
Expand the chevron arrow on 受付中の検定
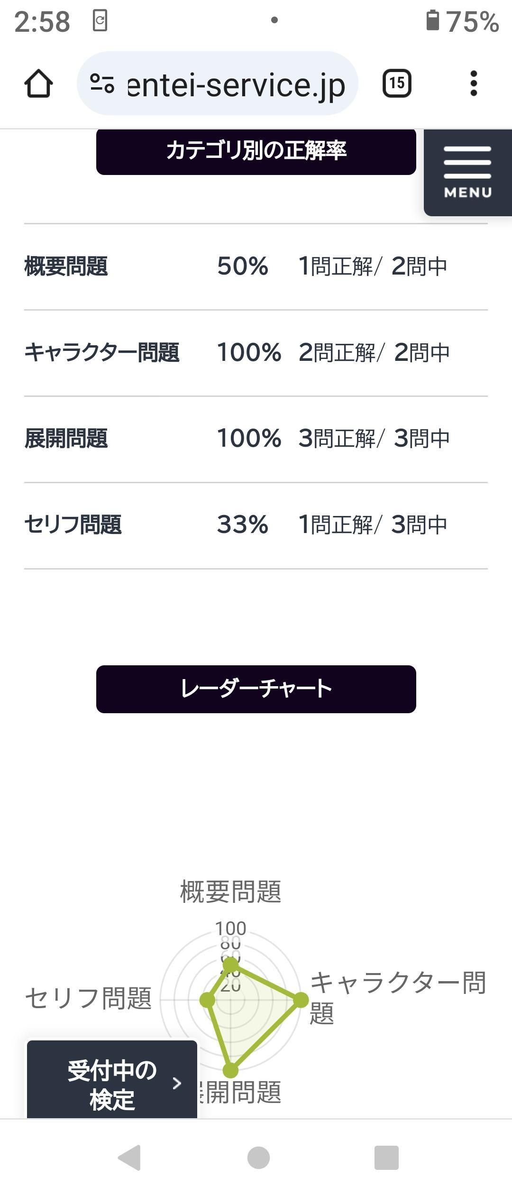[x=177, y=1084]
